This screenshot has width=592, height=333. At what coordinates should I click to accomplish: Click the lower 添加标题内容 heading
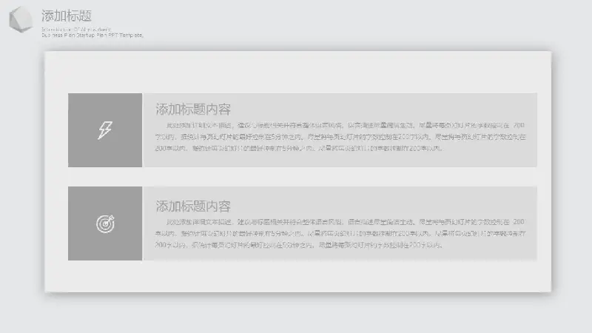[x=193, y=206]
